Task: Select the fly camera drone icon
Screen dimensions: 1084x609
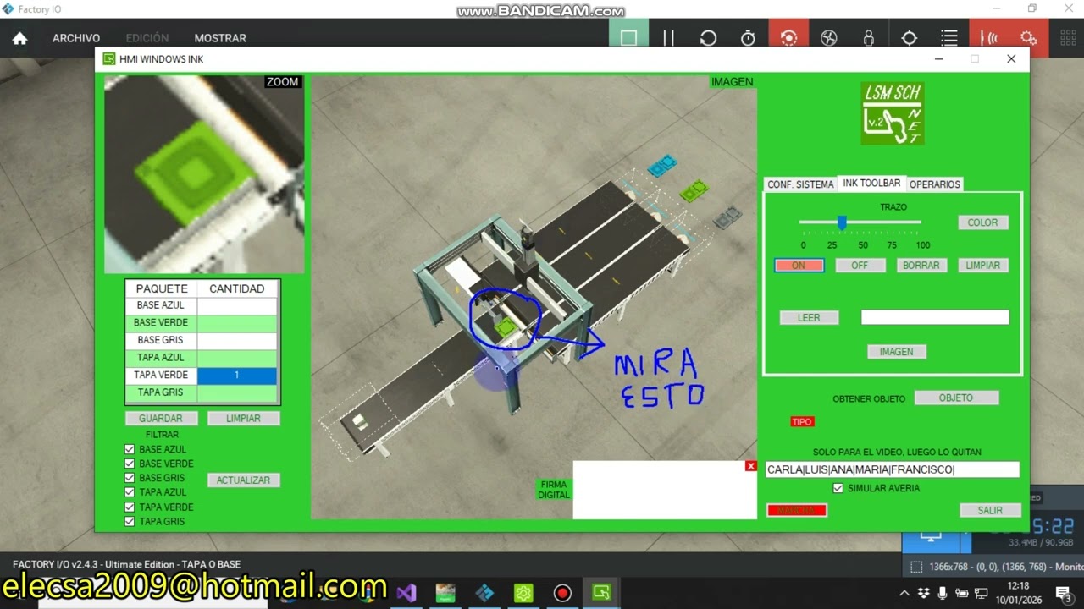Action: 828,38
